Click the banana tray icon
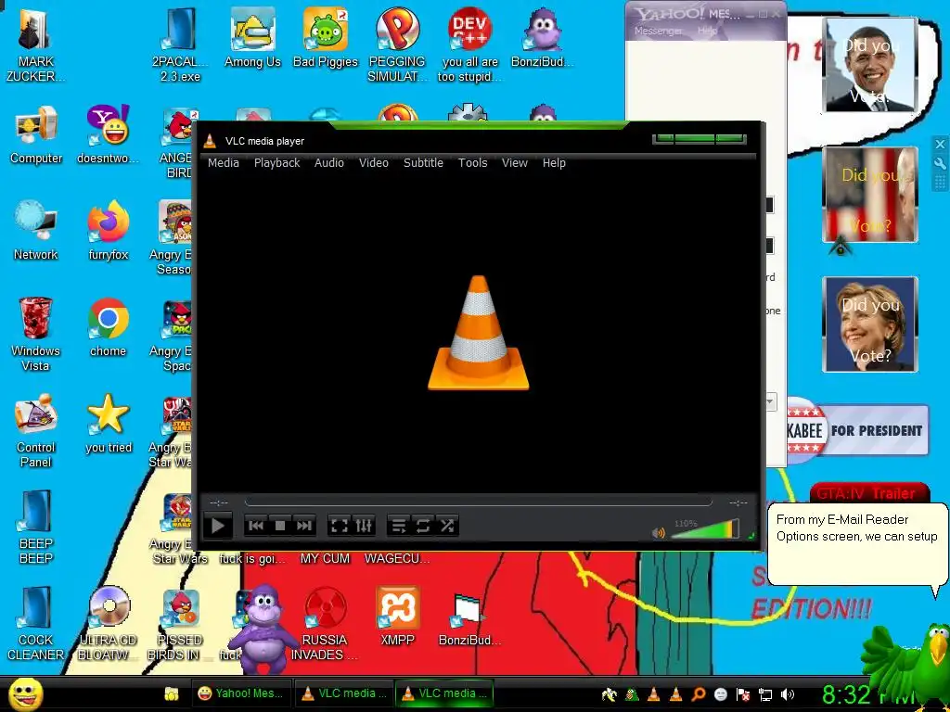Image resolution: width=950 pixels, height=712 pixels. (x=609, y=694)
